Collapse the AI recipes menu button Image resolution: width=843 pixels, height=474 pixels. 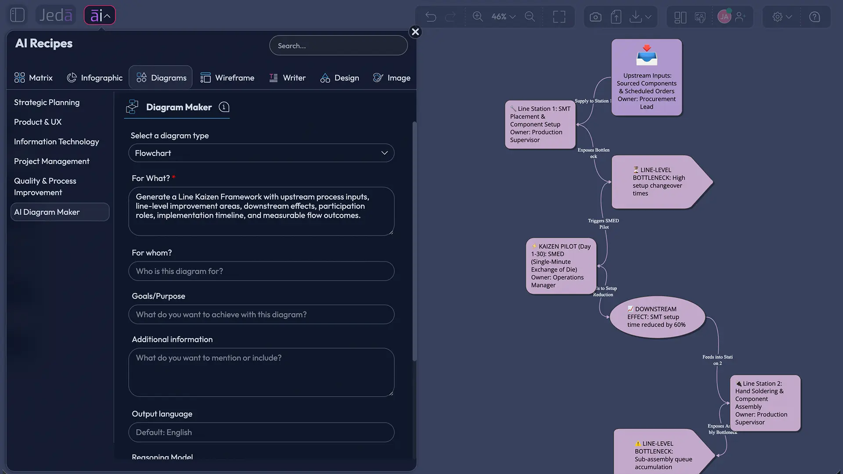[100, 15]
